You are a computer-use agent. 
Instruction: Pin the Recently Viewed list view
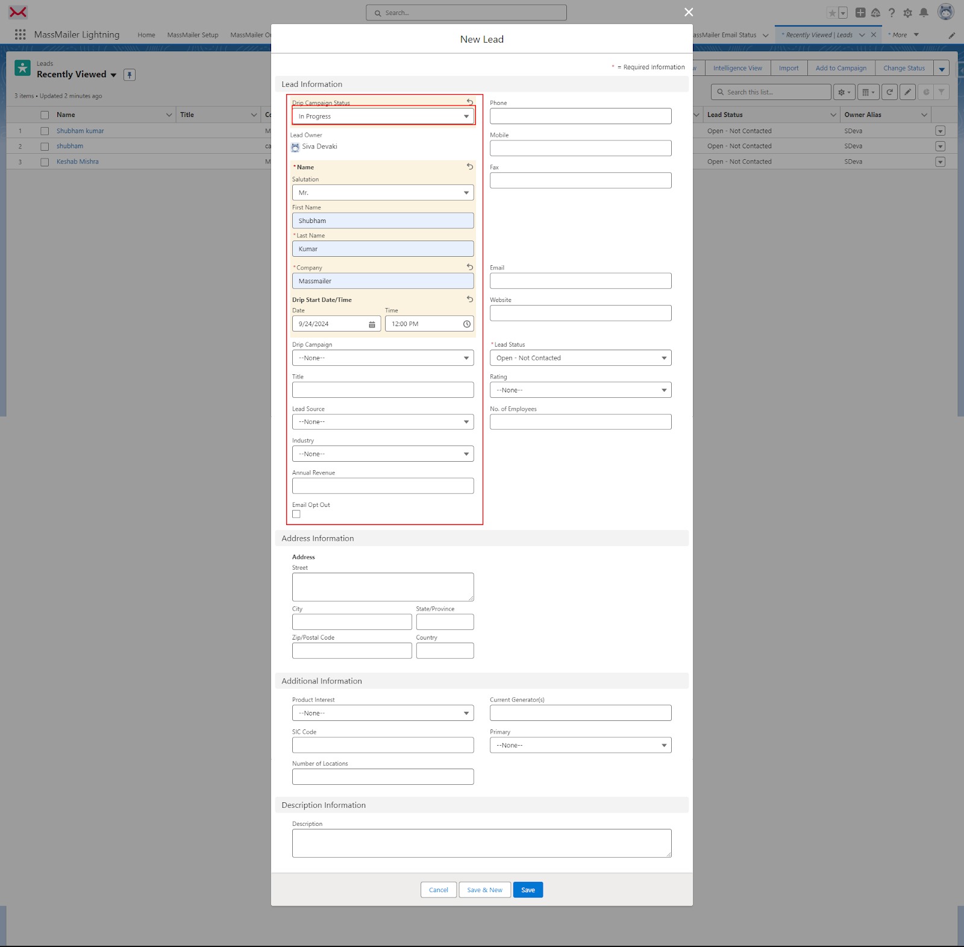pyautogui.click(x=130, y=75)
